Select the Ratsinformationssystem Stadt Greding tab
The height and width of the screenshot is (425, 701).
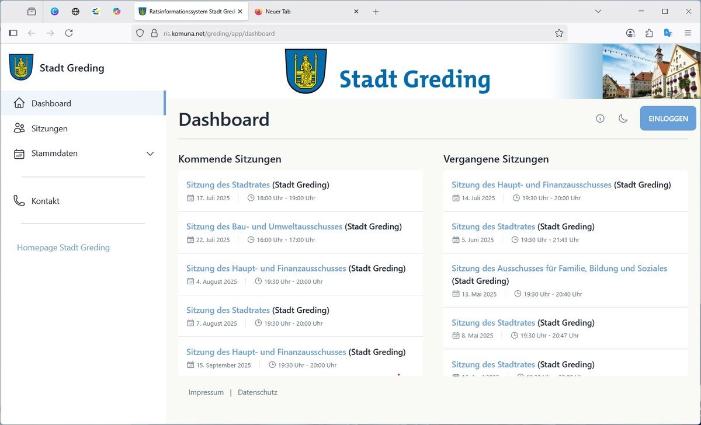point(191,12)
